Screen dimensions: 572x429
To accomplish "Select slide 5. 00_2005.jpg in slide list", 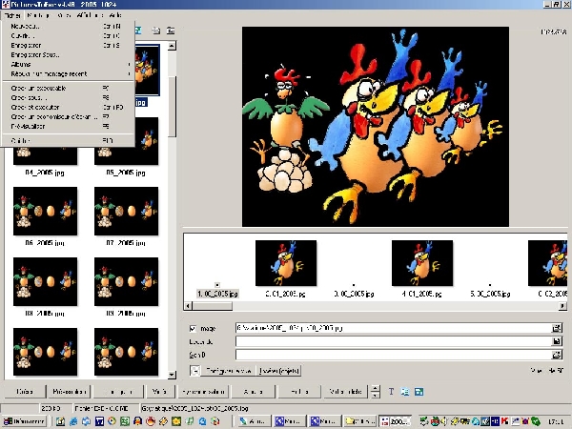I will [x=490, y=294].
